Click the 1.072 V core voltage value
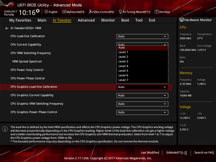This screenshot has width=216, height=162. tap(201, 50)
